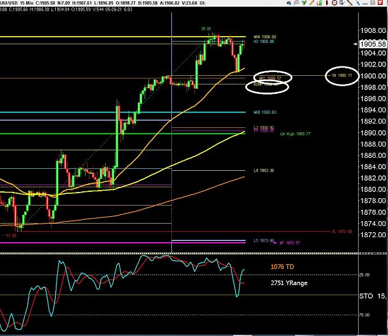Click the blue cluster icon in title toolbar

point(289,3)
